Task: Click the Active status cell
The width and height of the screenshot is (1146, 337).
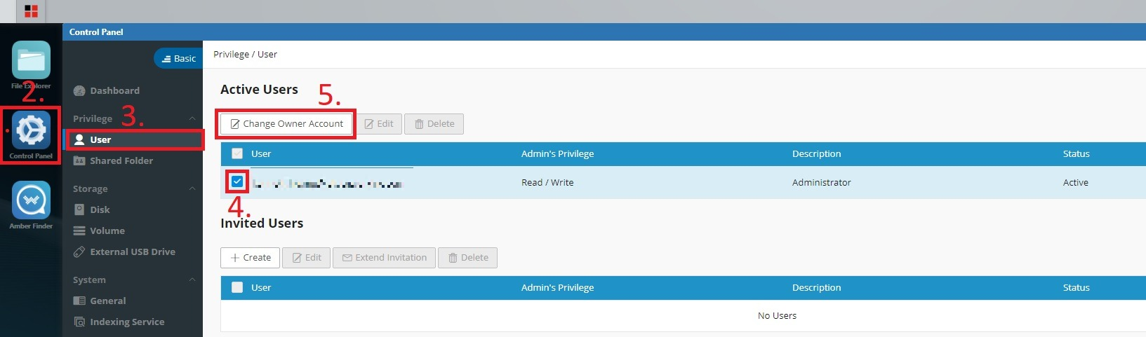Action: 1076,182
